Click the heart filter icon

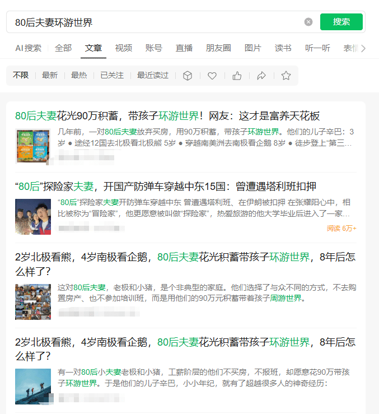tap(212, 76)
